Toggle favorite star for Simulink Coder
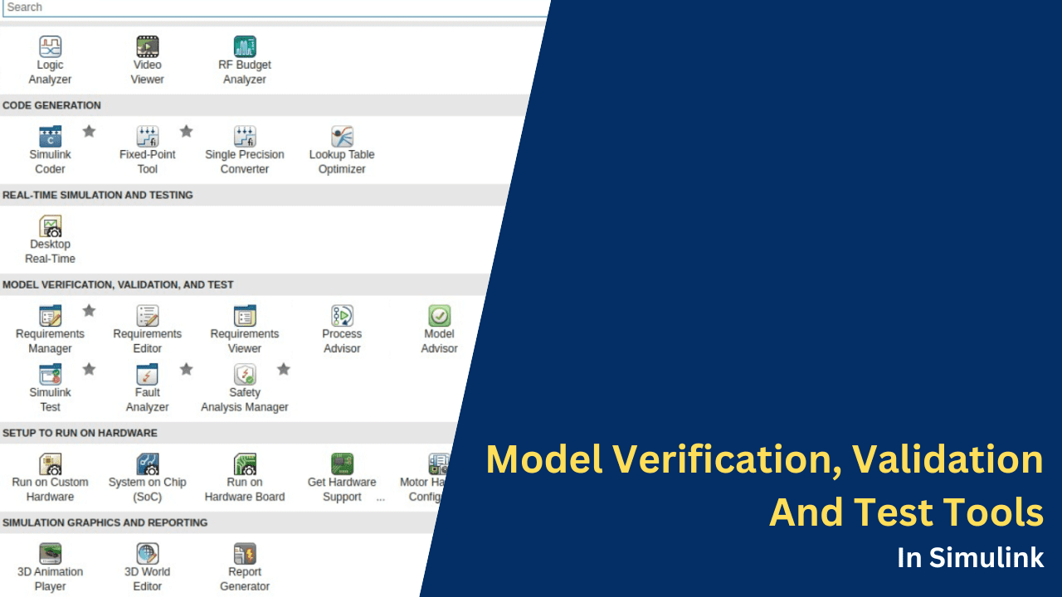 [x=89, y=131]
